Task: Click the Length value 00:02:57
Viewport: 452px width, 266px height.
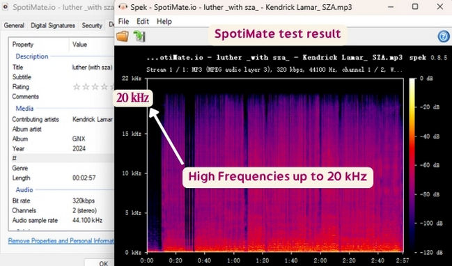Action: [84, 178]
